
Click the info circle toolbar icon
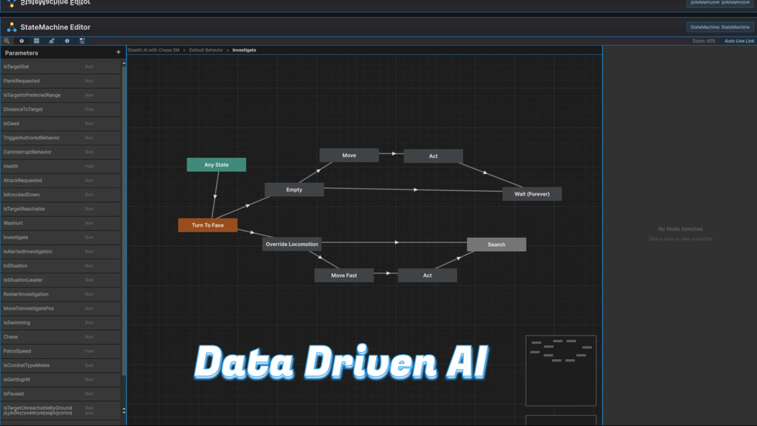pos(67,41)
